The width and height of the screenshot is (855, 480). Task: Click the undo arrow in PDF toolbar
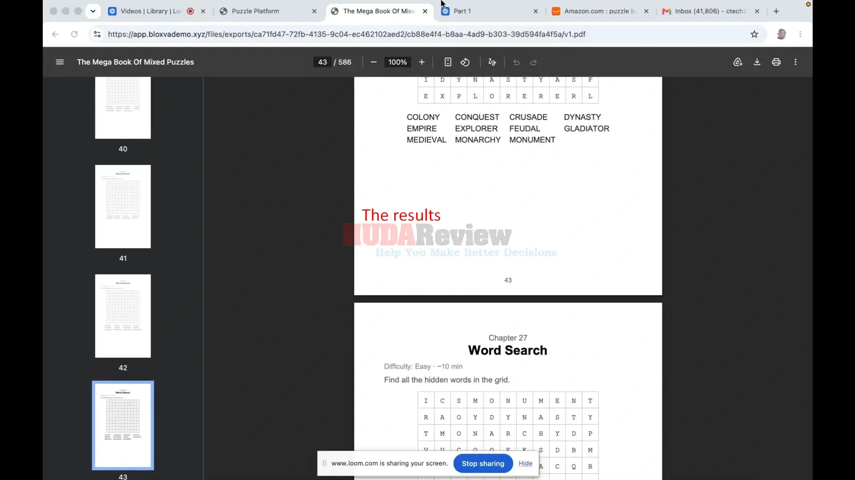click(x=516, y=62)
